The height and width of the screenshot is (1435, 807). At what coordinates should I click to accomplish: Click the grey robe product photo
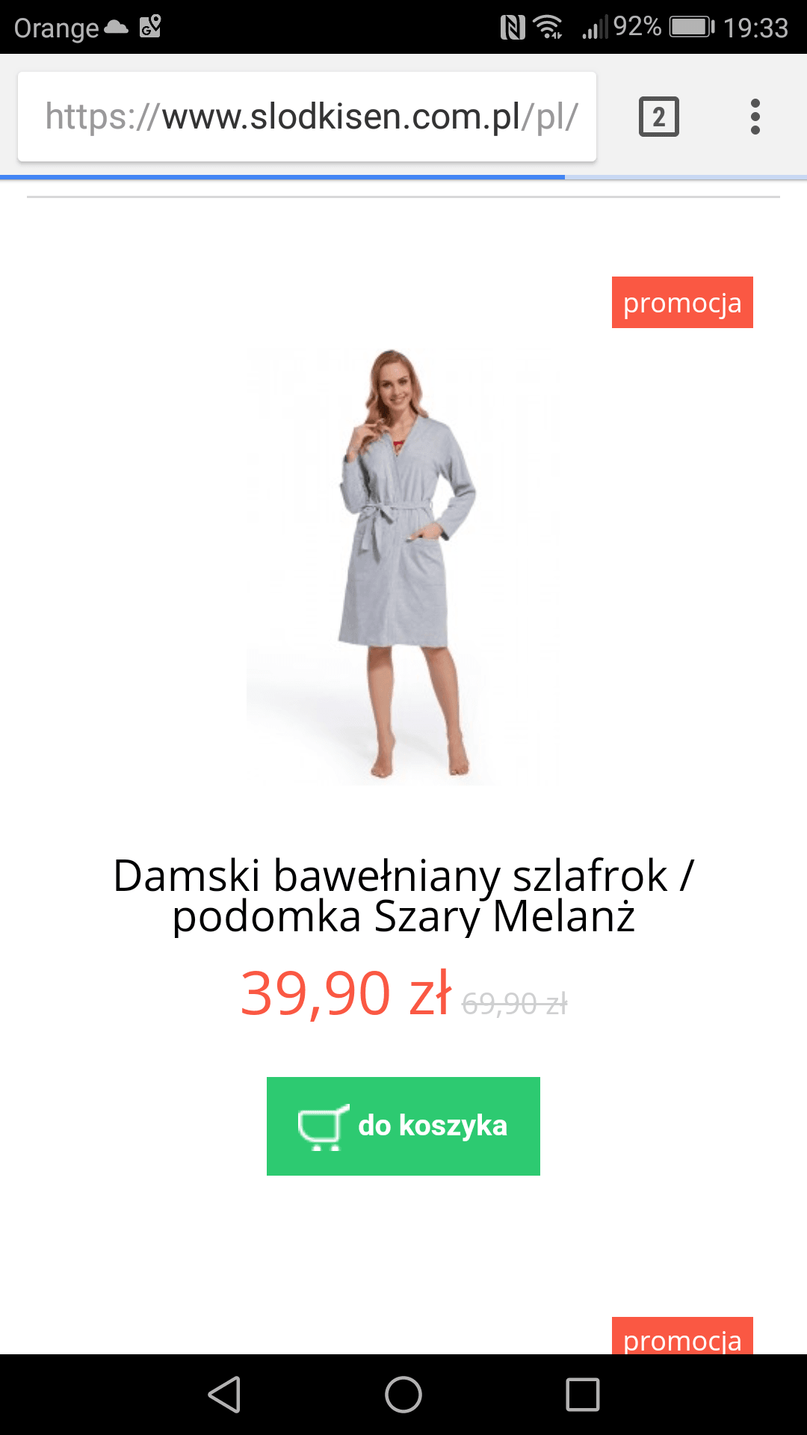(403, 564)
